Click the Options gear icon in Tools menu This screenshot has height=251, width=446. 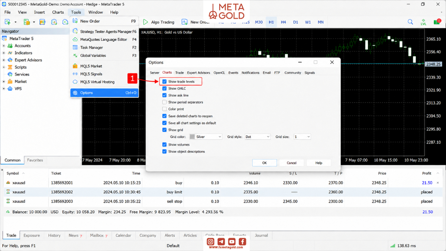pyautogui.click(x=75, y=93)
